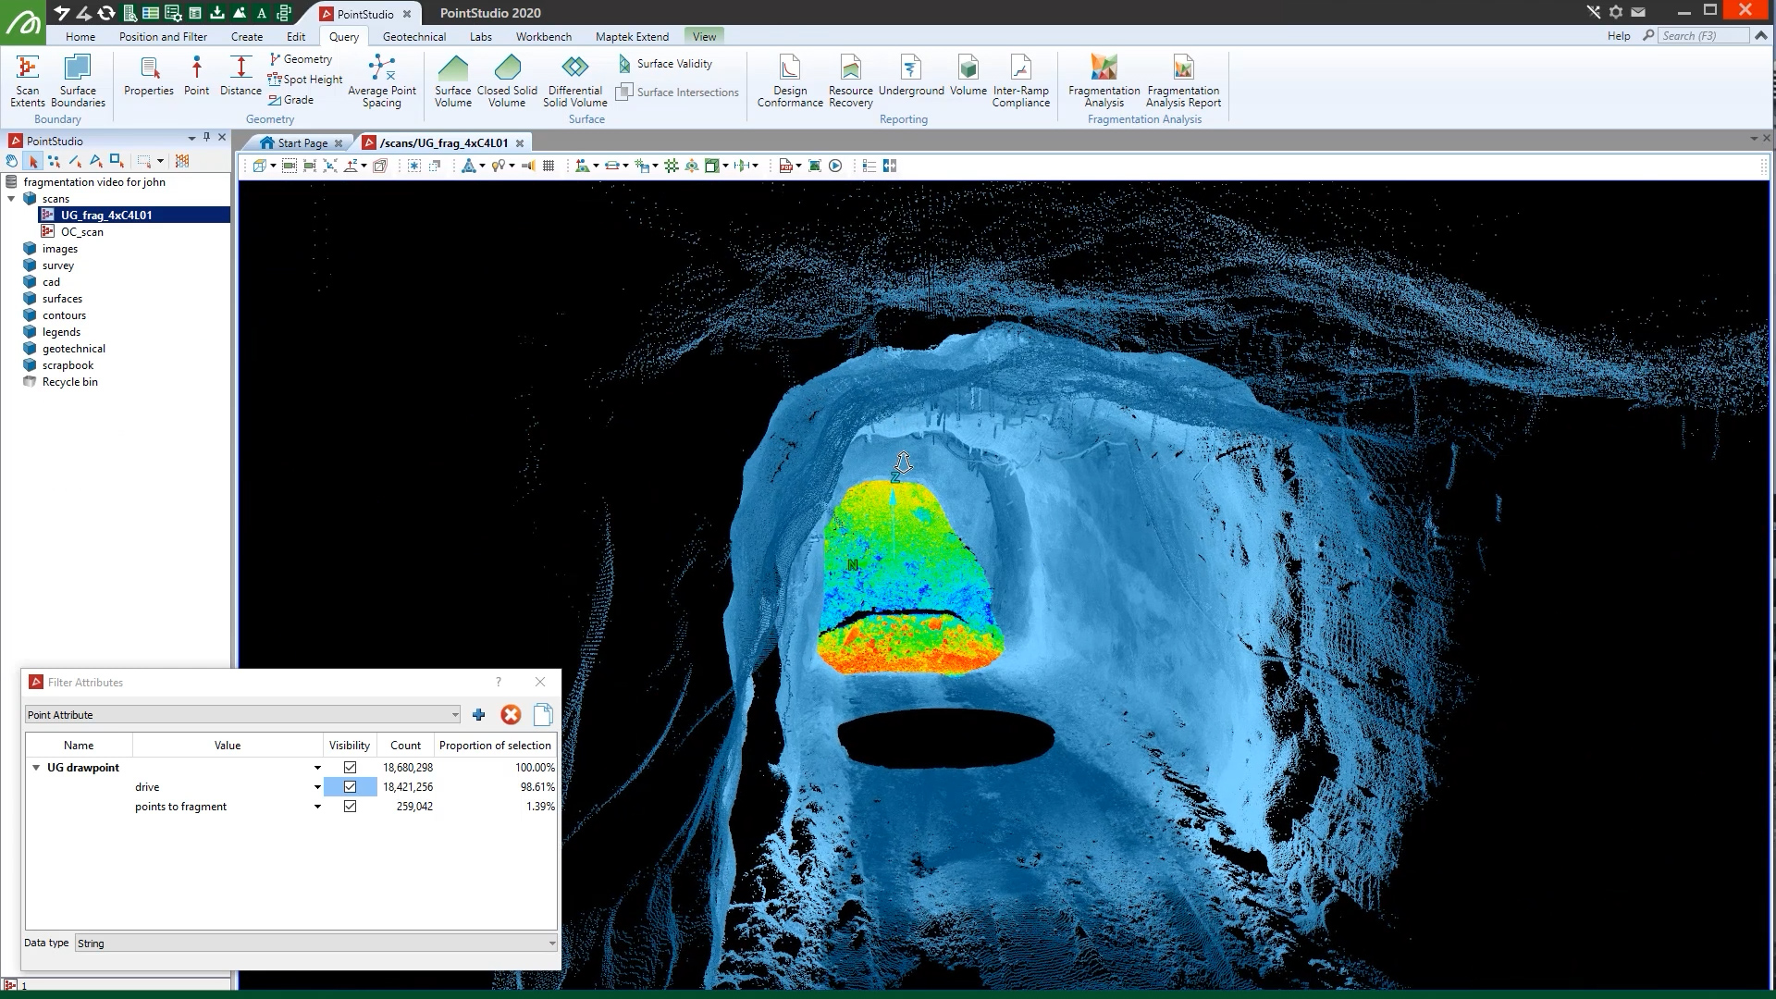Open the Data type String dropdown
The width and height of the screenshot is (1776, 999).
tap(316, 943)
